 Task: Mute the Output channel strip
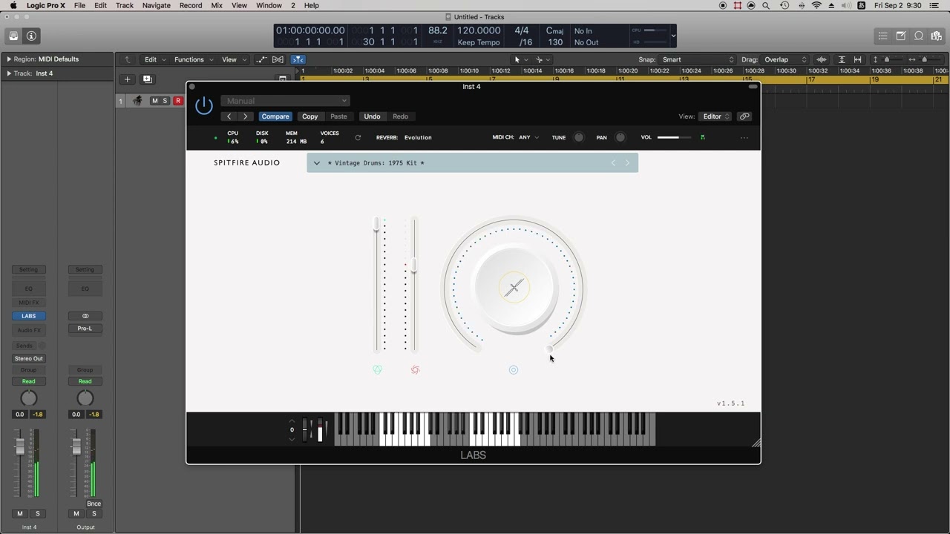[x=76, y=513]
